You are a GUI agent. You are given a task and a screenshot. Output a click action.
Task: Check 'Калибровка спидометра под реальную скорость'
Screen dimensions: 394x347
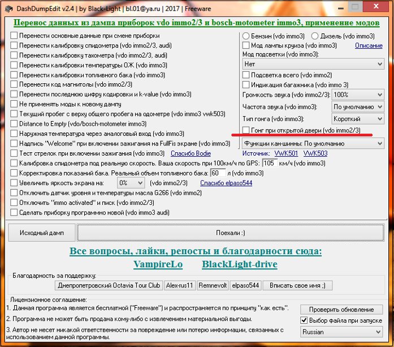pyautogui.click(x=14, y=163)
